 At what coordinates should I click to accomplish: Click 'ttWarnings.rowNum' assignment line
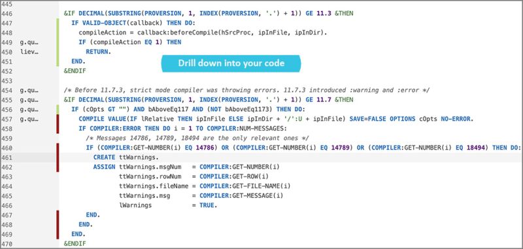click(x=194, y=176)
